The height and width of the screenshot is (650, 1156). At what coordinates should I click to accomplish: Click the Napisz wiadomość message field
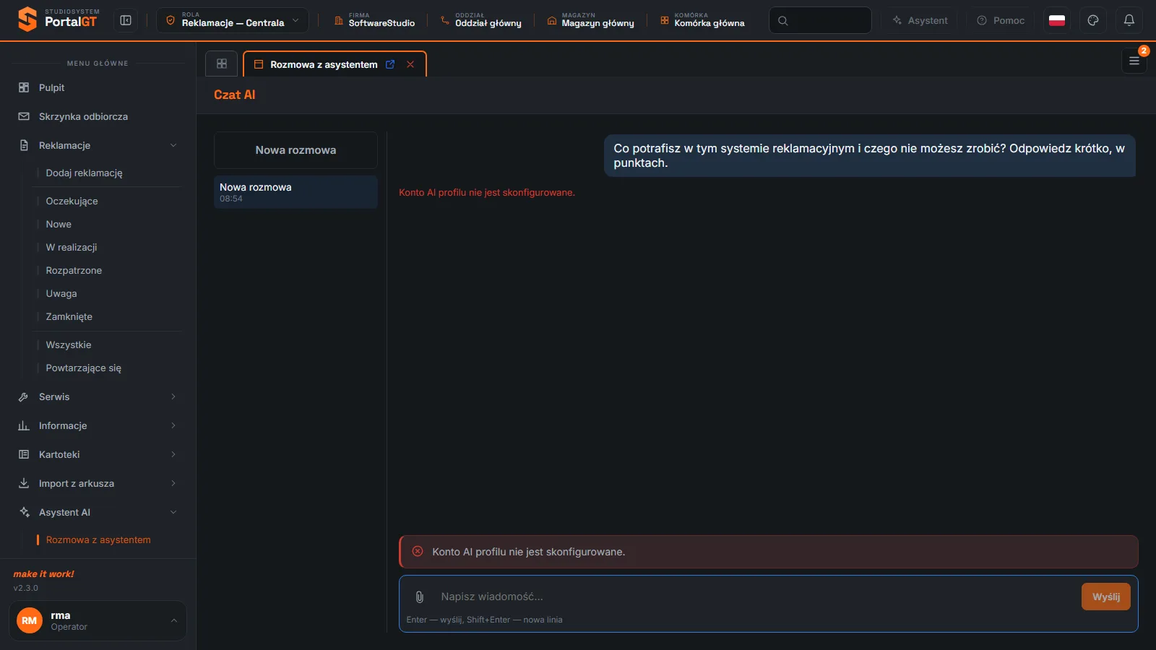755,597
